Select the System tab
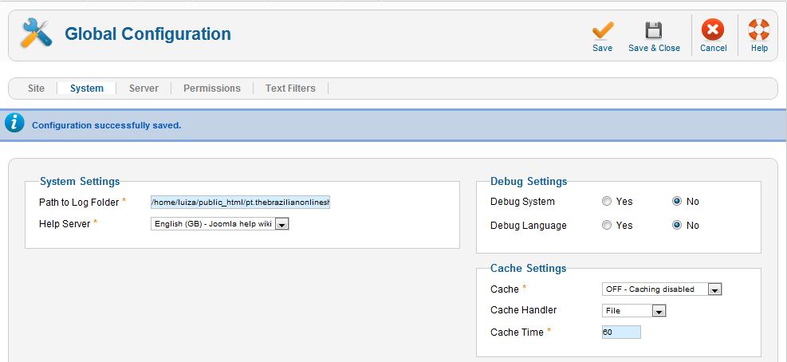Image resolution: width=787 pixels, height=362 pixels. 87,89
